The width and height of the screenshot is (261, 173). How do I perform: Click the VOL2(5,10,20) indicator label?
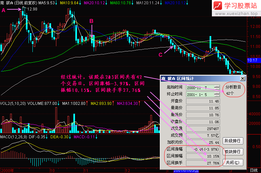click(13, 104)
